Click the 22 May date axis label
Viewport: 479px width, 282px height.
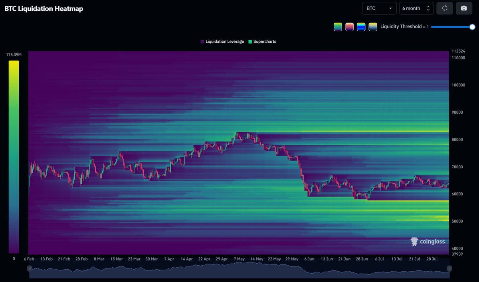point(274,259)
